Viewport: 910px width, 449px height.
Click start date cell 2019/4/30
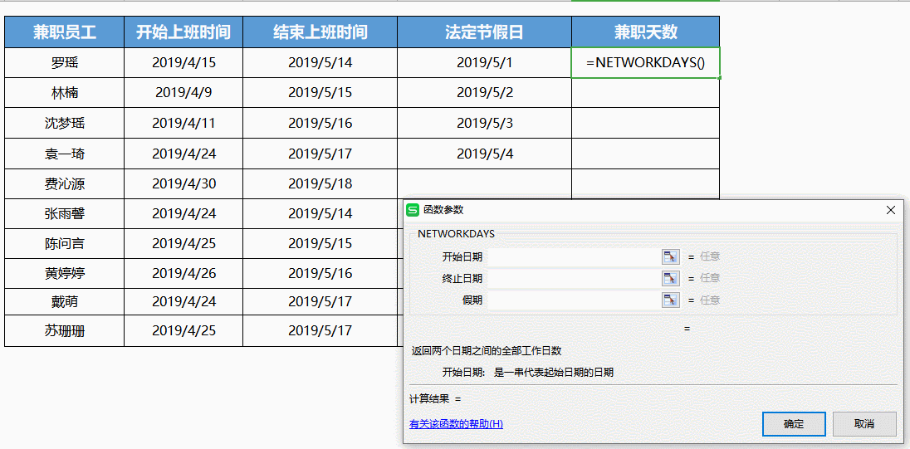click(183, 184)
